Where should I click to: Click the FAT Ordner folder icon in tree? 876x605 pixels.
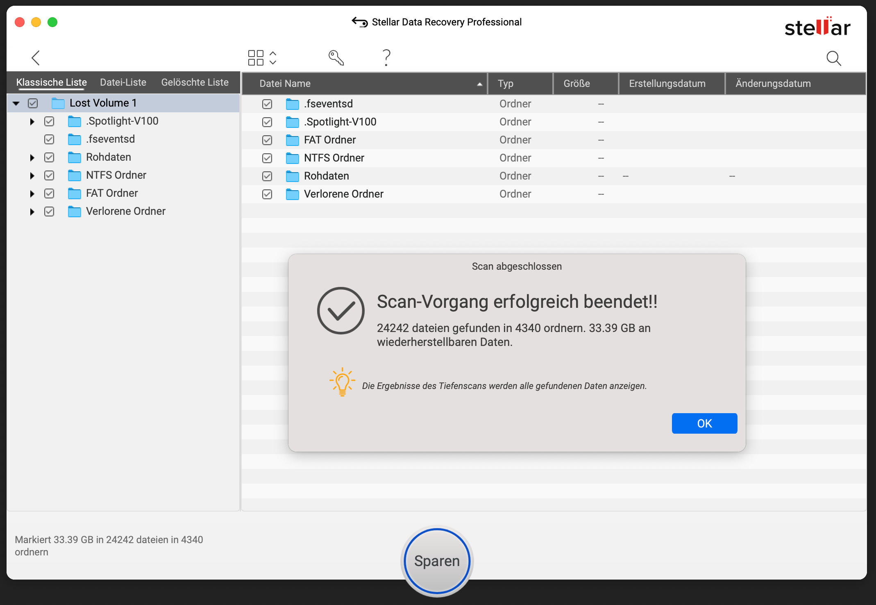(x=75, y=193)
